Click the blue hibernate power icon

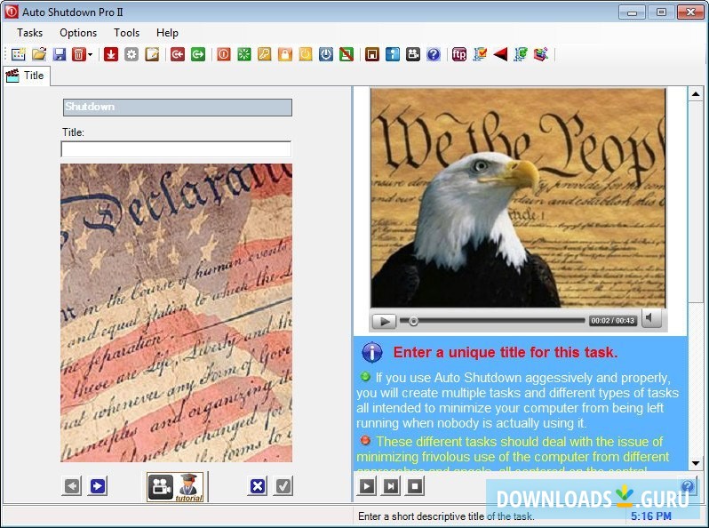(x=326, y=55)
